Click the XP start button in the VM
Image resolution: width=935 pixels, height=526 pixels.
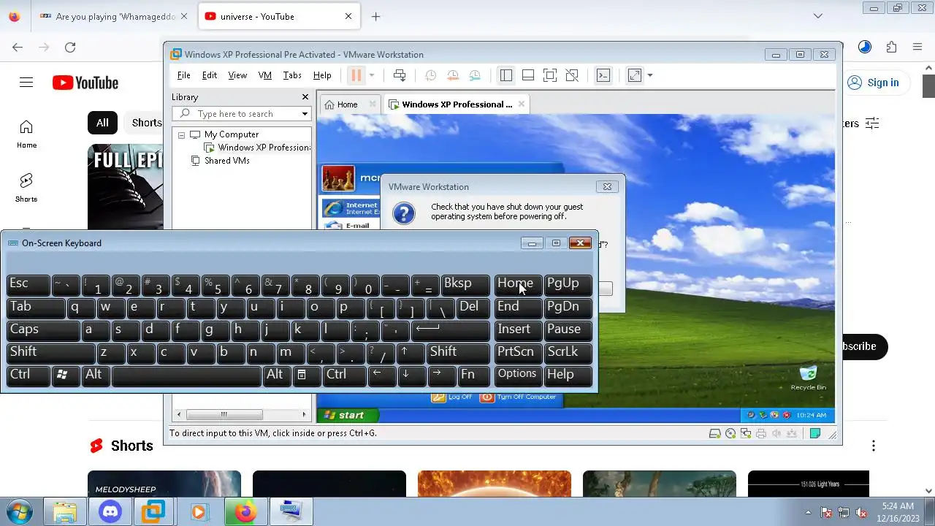click(x=348, y=415)
